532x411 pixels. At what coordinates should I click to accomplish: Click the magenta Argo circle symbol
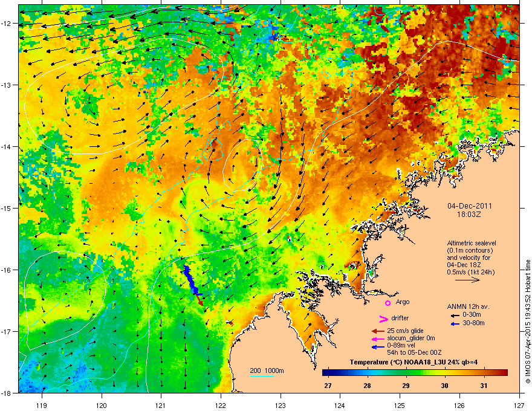tap(388, 303)
